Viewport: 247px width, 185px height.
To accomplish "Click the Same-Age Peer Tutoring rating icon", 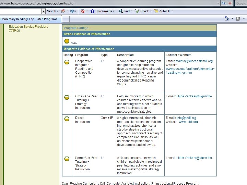I will [67, 159].
